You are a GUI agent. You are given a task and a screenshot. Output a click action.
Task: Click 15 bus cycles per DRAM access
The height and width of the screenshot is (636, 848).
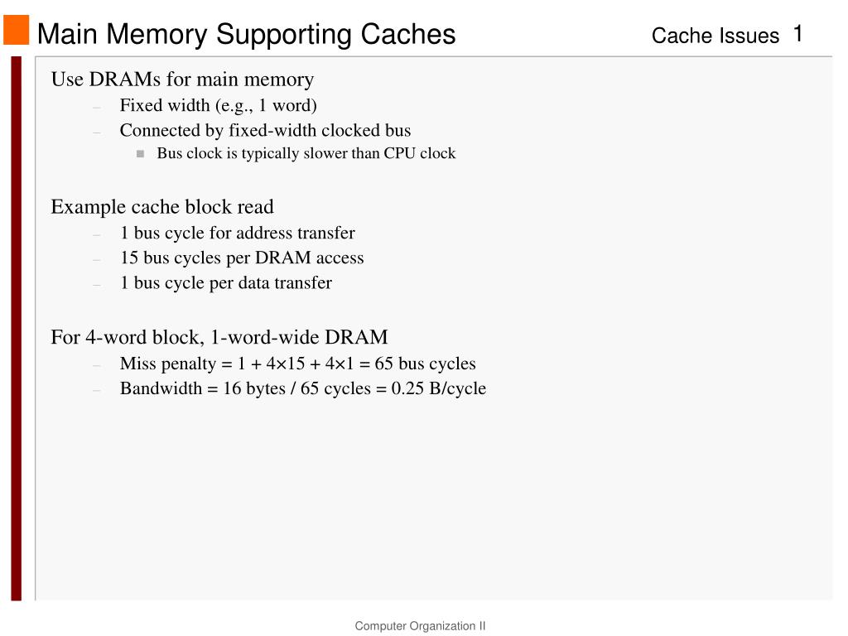point(242,258)
